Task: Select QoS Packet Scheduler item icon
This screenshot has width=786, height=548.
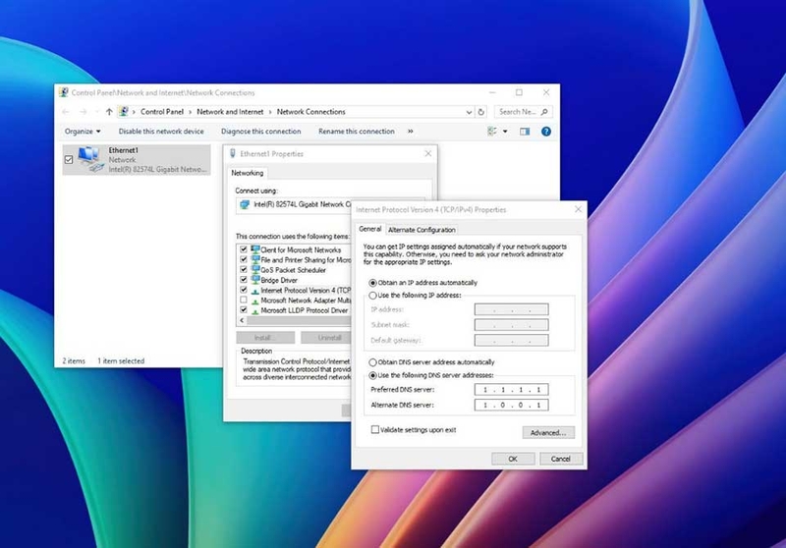Action: pyautogui.click(x=255, y=269)
